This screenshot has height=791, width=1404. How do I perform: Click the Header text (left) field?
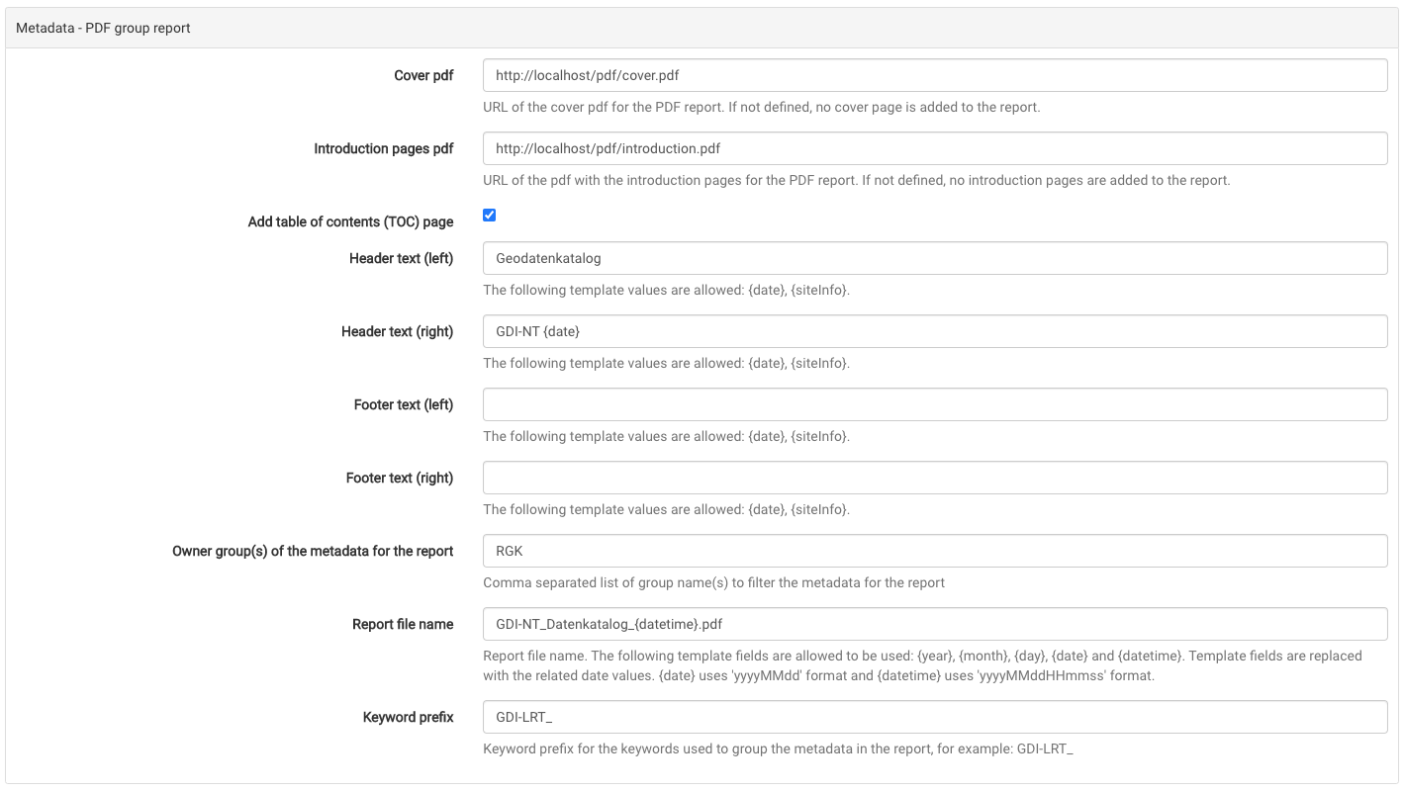point(935,258)
